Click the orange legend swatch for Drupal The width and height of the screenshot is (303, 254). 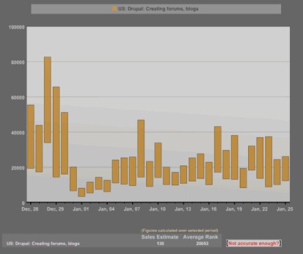point(114,9)
